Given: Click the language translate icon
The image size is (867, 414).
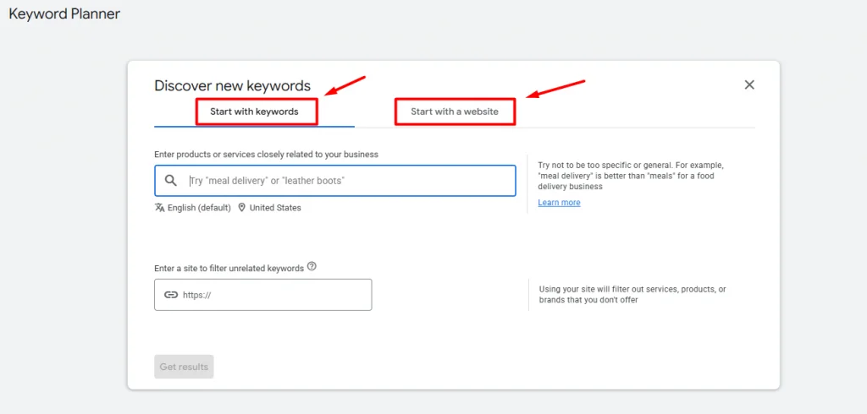Looking at the screenshot, I should pos(160,208).
